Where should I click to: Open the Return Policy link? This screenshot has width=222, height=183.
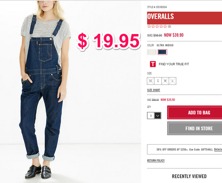tap(156, 160)
